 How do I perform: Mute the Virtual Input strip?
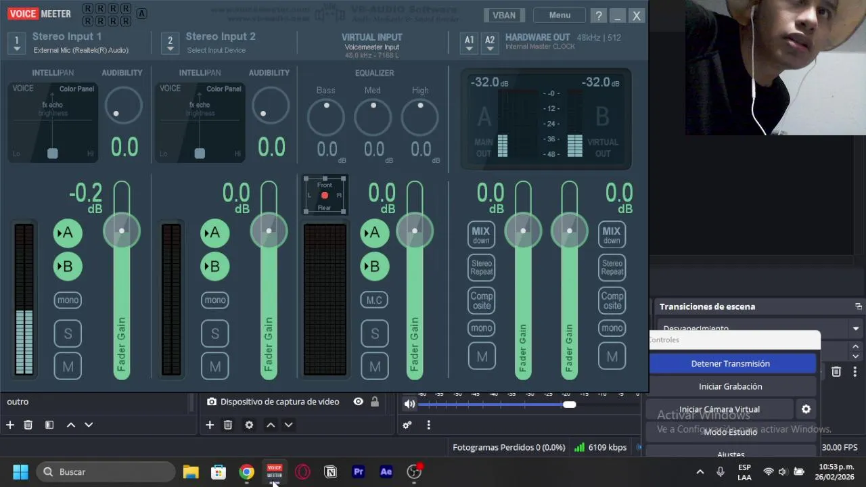click(374, 367)
